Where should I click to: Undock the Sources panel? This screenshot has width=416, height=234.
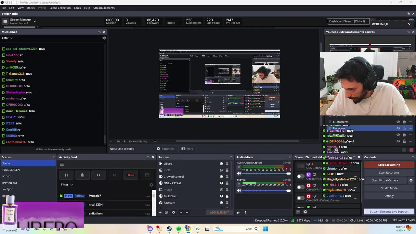pos(231,157)
